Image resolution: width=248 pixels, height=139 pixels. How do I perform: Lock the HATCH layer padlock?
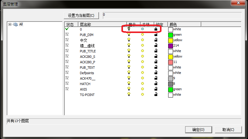coord(156,84)
